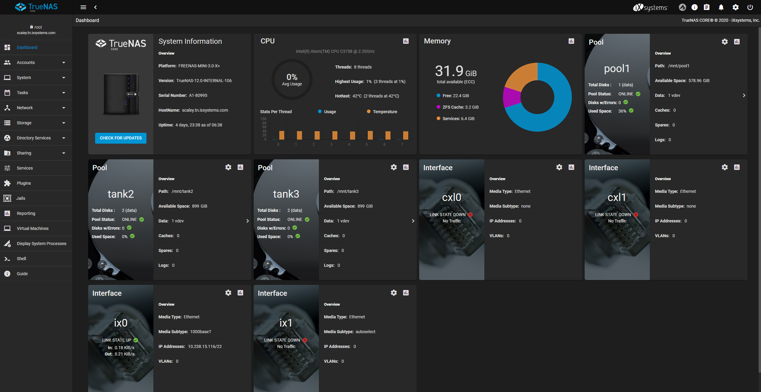The height and width of the screenshot is (392, 761).
Task: Open the Shell sidebar icon
Action: click(x=7, y=259)
